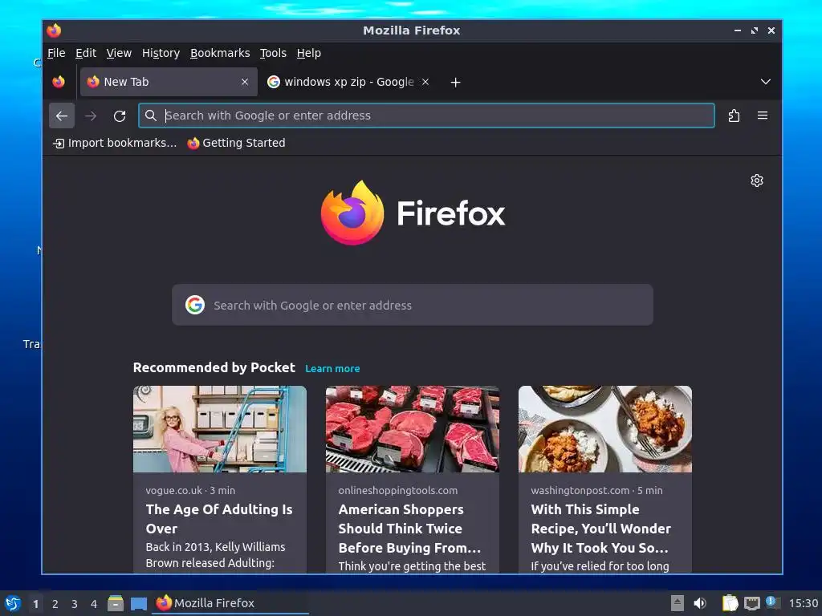Open the raw meat article thumbnail
This screenshot has height=616, width=822.
(x=413, y=430)
